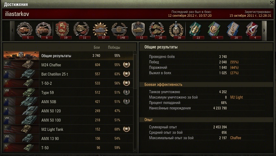Open the shield medal with count 12

click(138, 30)
